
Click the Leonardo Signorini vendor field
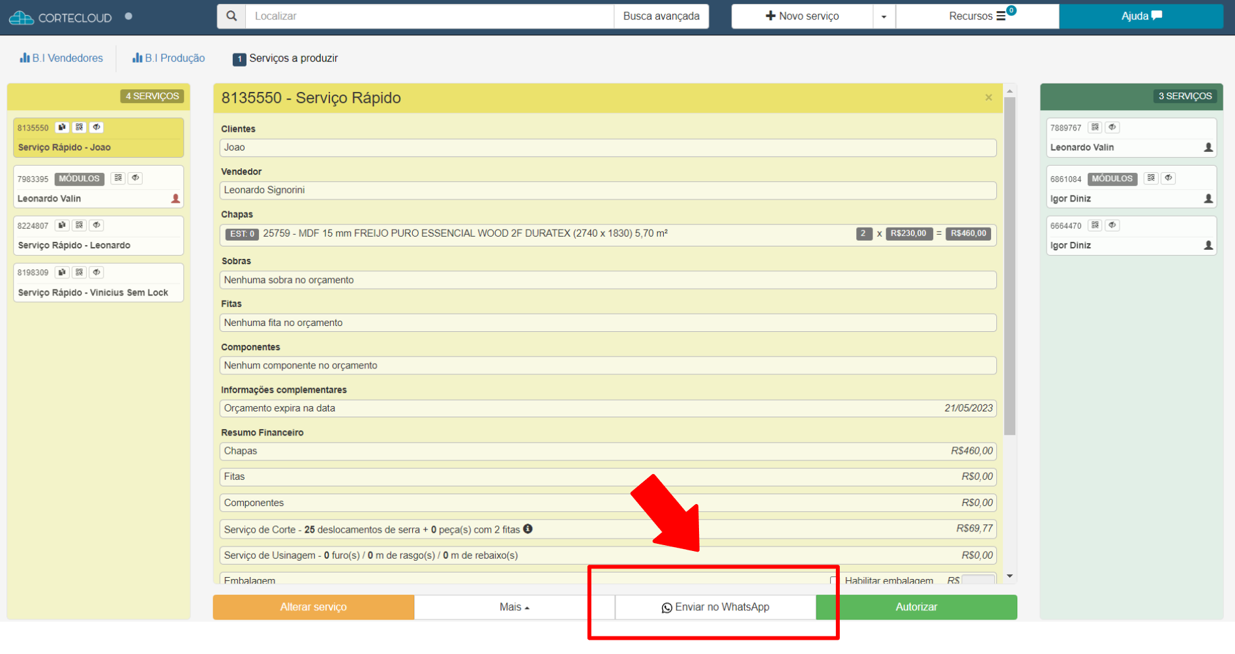(608, 190)
